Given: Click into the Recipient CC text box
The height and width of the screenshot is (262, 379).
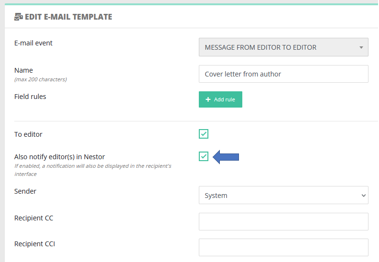Looking at the screenshot, I should click(283, 221).
